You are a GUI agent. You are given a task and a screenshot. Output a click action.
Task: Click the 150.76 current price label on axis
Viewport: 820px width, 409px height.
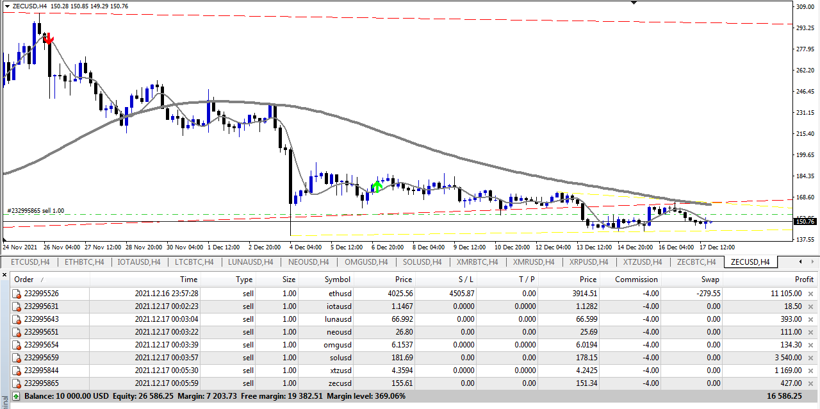pos(805,221)
